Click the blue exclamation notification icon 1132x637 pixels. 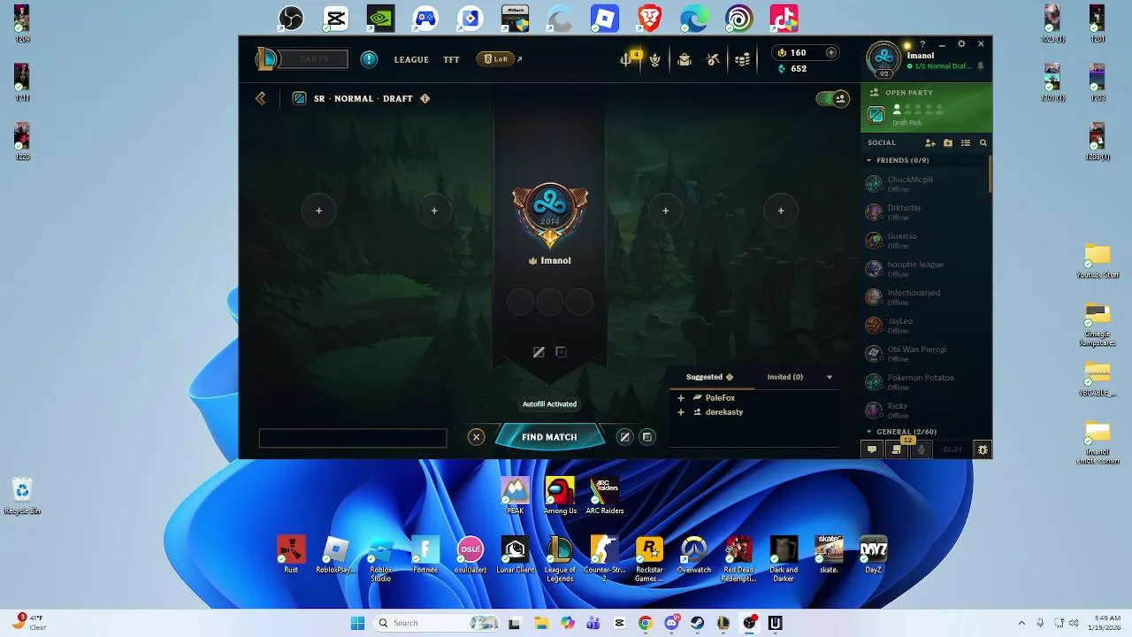pos(369,59)
